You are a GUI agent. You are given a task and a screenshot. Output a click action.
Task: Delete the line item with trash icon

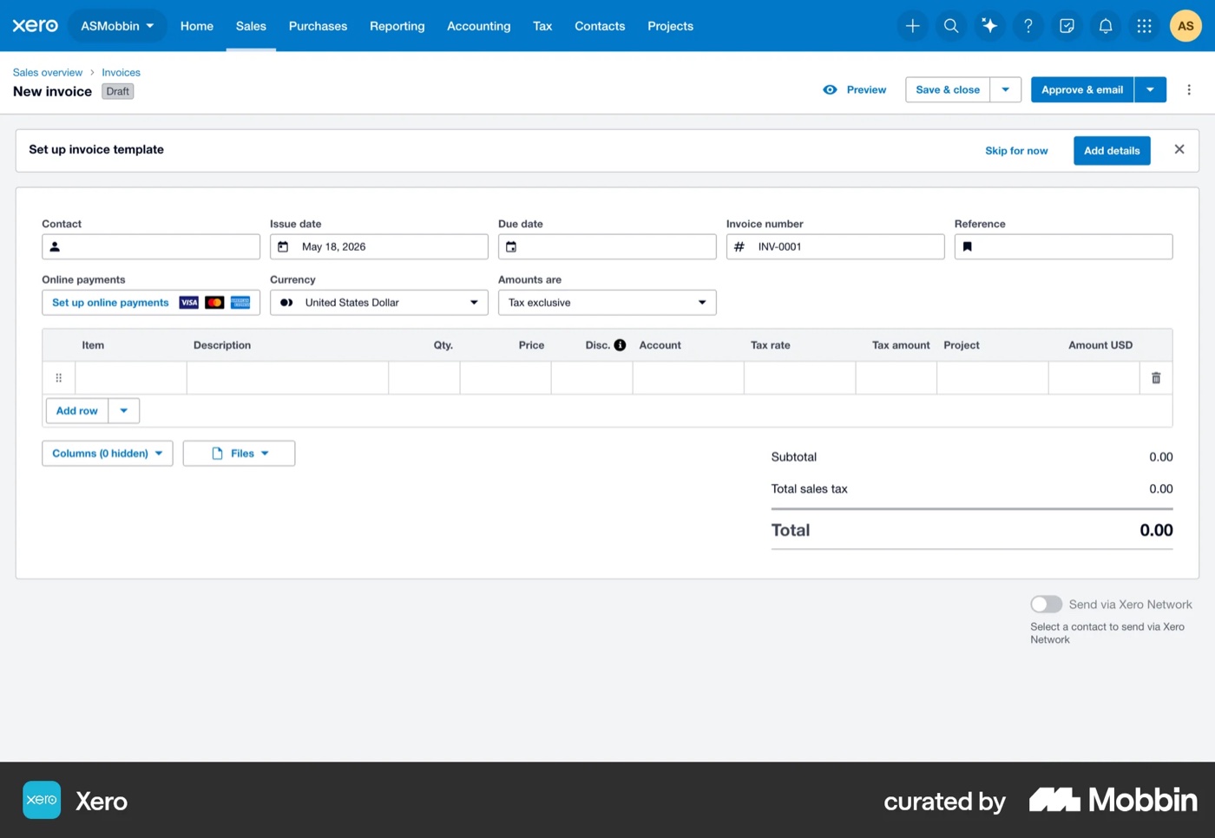1156,378
